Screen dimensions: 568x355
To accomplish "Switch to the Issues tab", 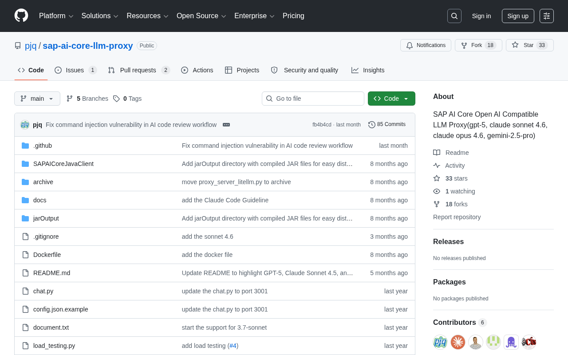I will click(76, 70).
